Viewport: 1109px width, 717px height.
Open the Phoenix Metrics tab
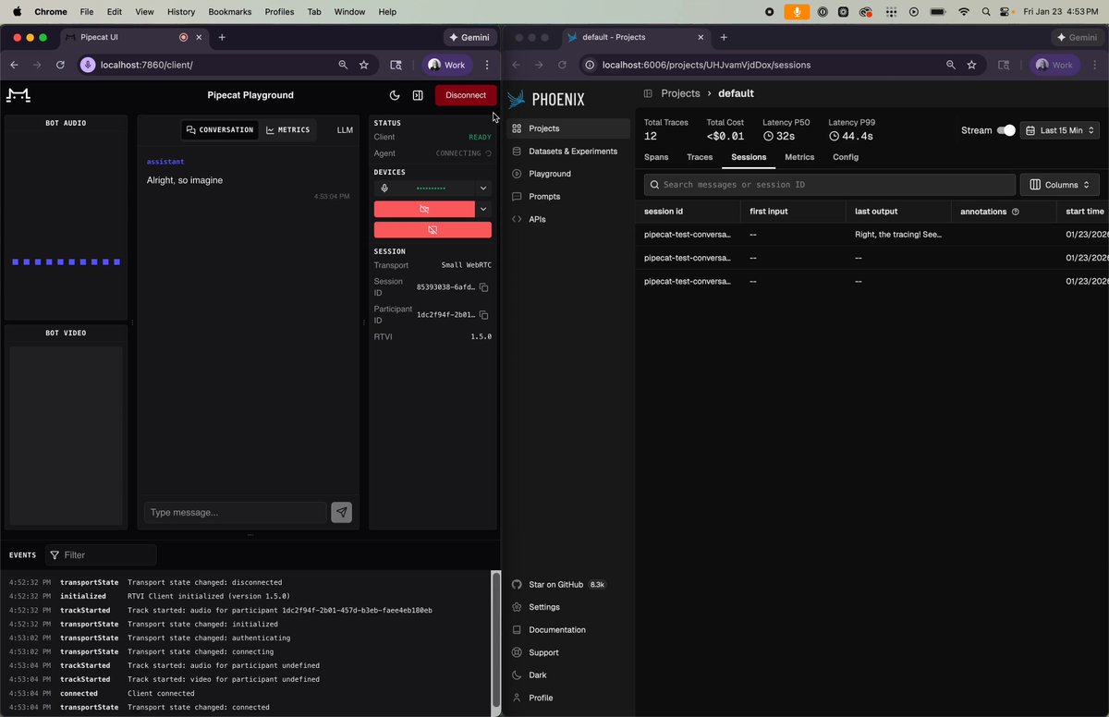point(799,157)
